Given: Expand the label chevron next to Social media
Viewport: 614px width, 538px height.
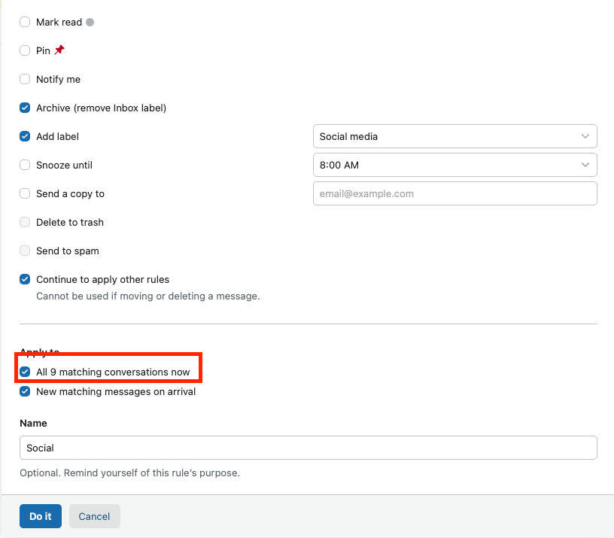Looking at the screenshot, I should coord(585,136).
